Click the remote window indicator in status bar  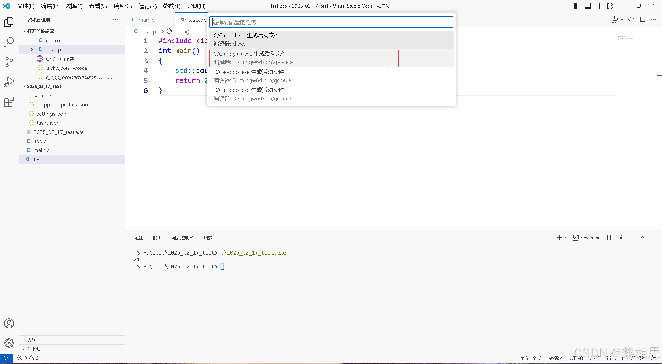click(x=7, y=358)
